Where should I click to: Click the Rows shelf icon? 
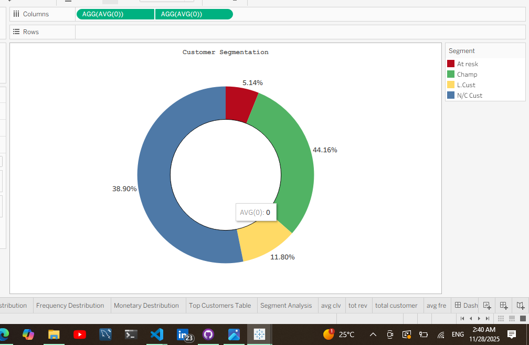[16, 32]
